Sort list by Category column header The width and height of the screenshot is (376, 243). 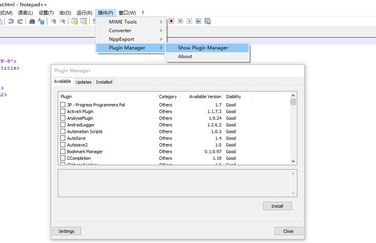tap(168, 96)
